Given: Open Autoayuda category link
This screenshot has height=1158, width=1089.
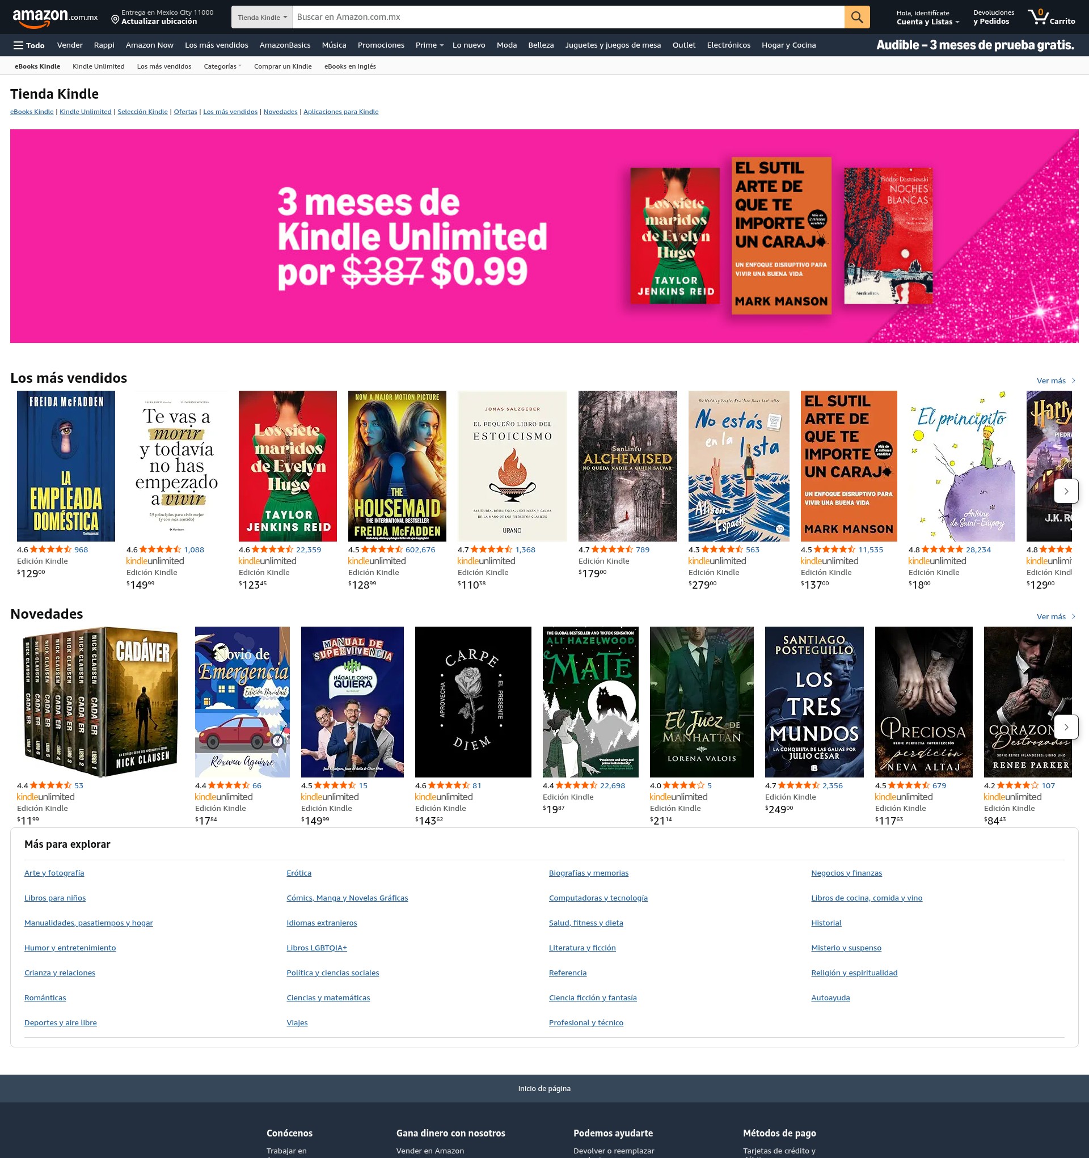Looking at the screenshot, I should pyautogui.click(x=830, y=998).
